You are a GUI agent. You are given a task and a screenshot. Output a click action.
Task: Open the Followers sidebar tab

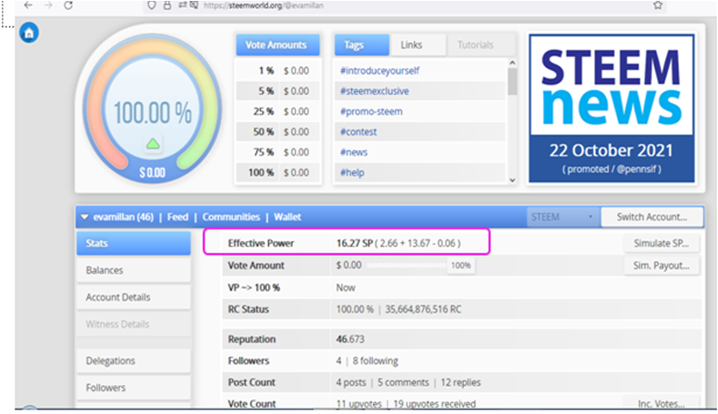[x=133, y=388]
